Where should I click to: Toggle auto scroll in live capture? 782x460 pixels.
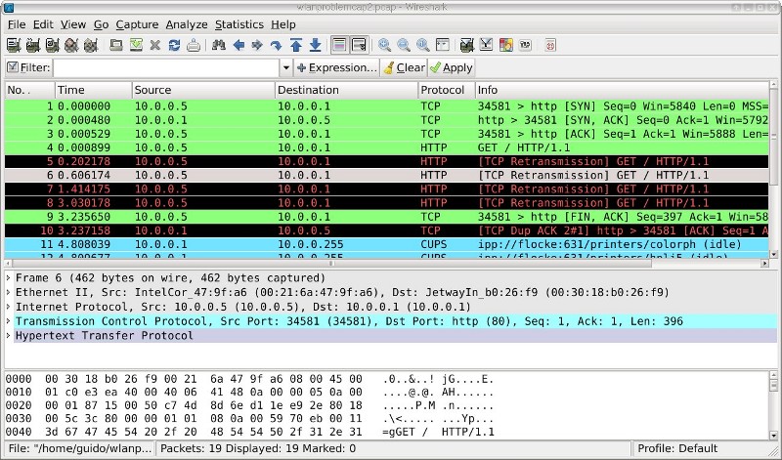(359, 45)
